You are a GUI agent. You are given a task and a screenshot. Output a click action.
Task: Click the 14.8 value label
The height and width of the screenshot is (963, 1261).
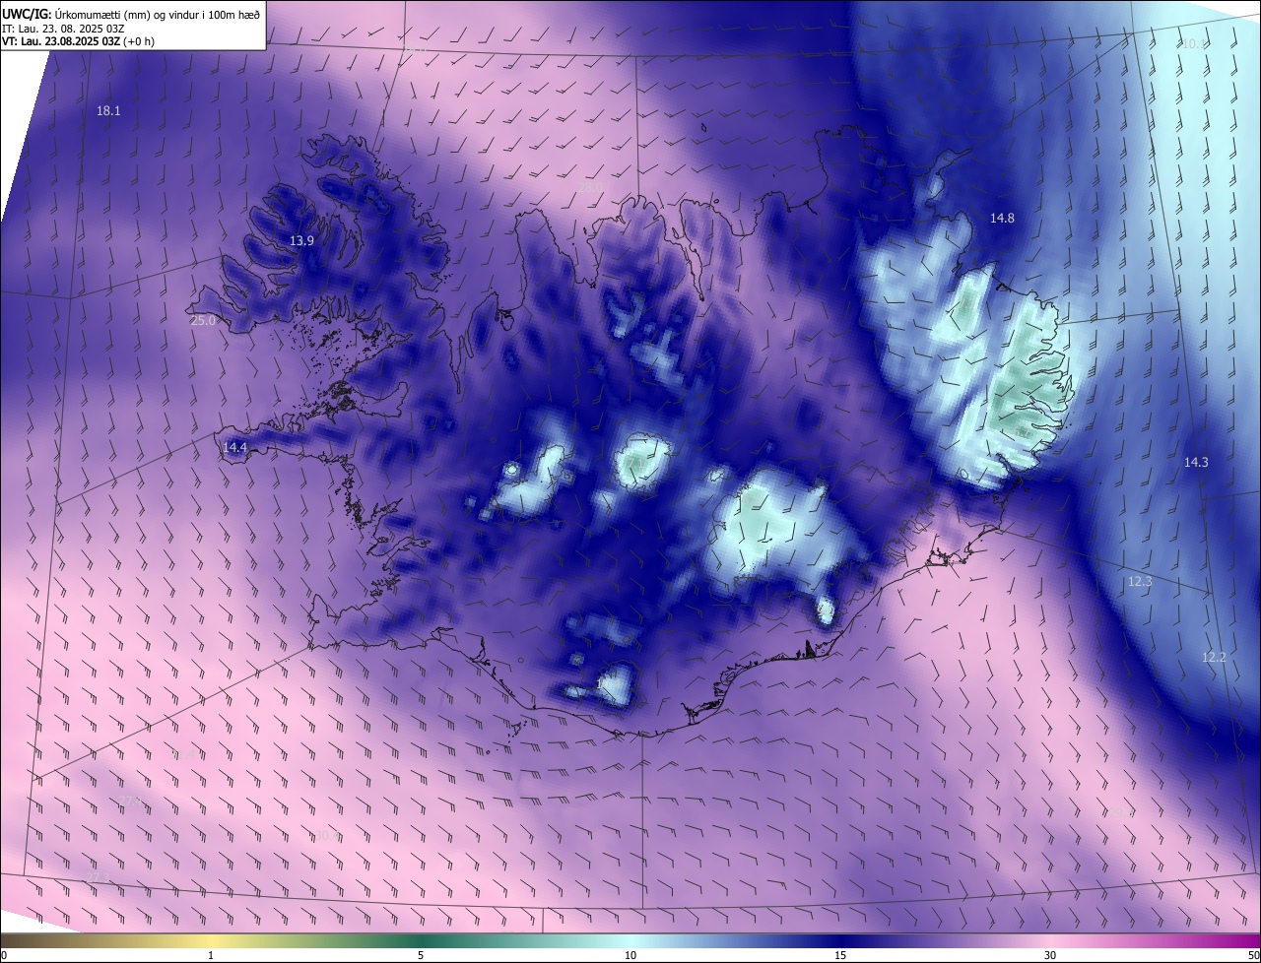(1002, 218)
